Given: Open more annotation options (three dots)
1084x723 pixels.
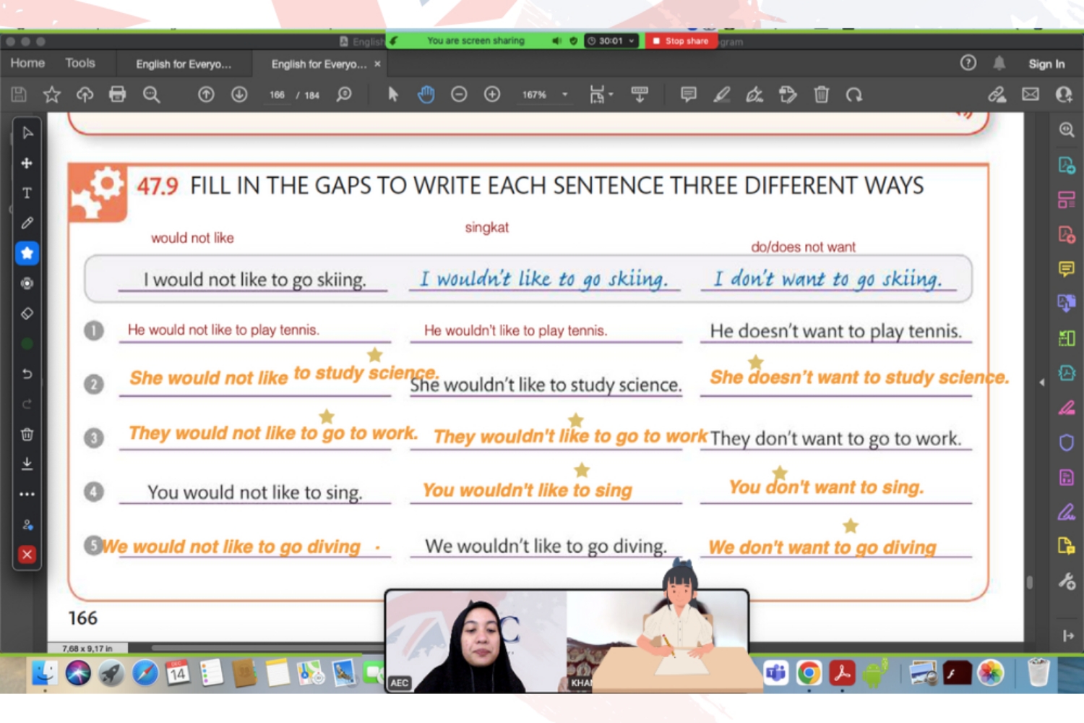Looking at the screenshot, I should tap(27, 495).
